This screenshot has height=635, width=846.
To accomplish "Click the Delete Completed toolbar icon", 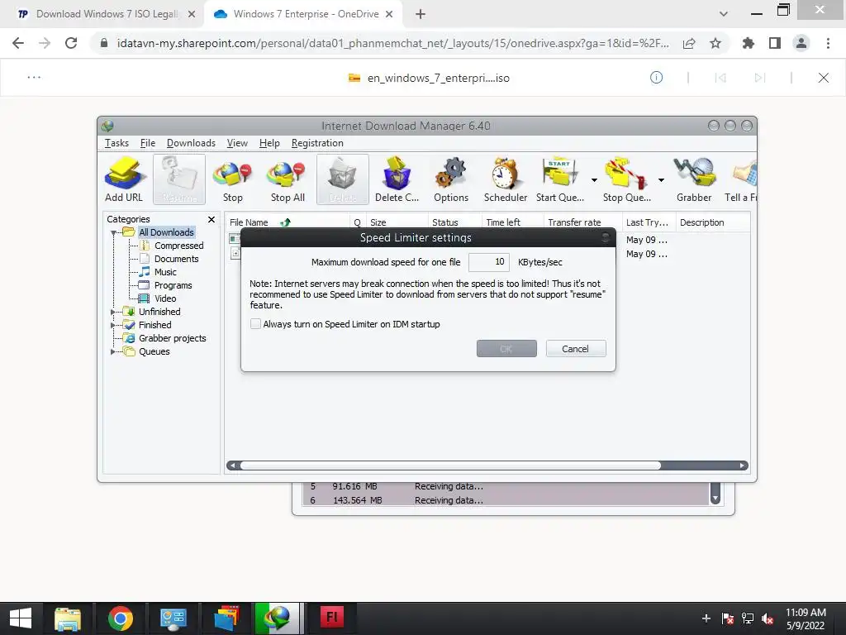I will [x=397, y=179].
